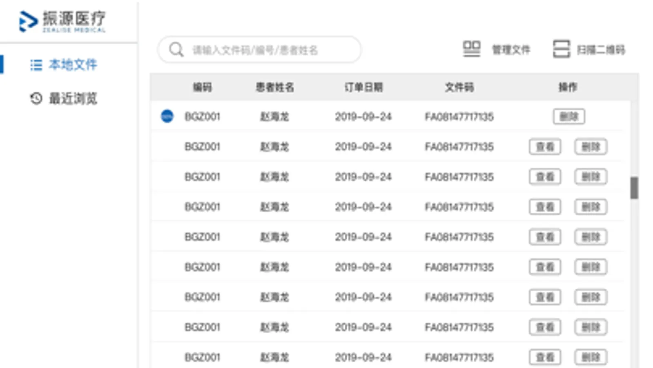Viewport: 653px width, 368px height.
Task: Click 删除 in the third table row
Action: pyautogui.click(x=591, y=177)
